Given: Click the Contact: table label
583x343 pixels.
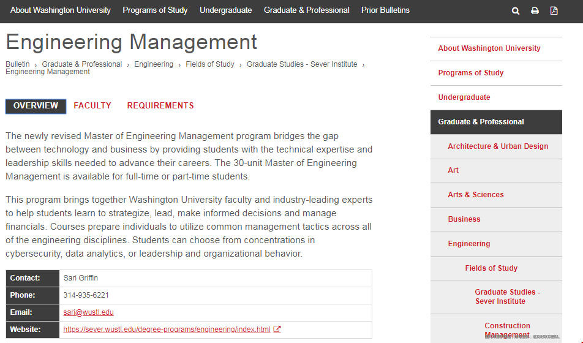Looking at the screenshot, I should tap(25, 278).
